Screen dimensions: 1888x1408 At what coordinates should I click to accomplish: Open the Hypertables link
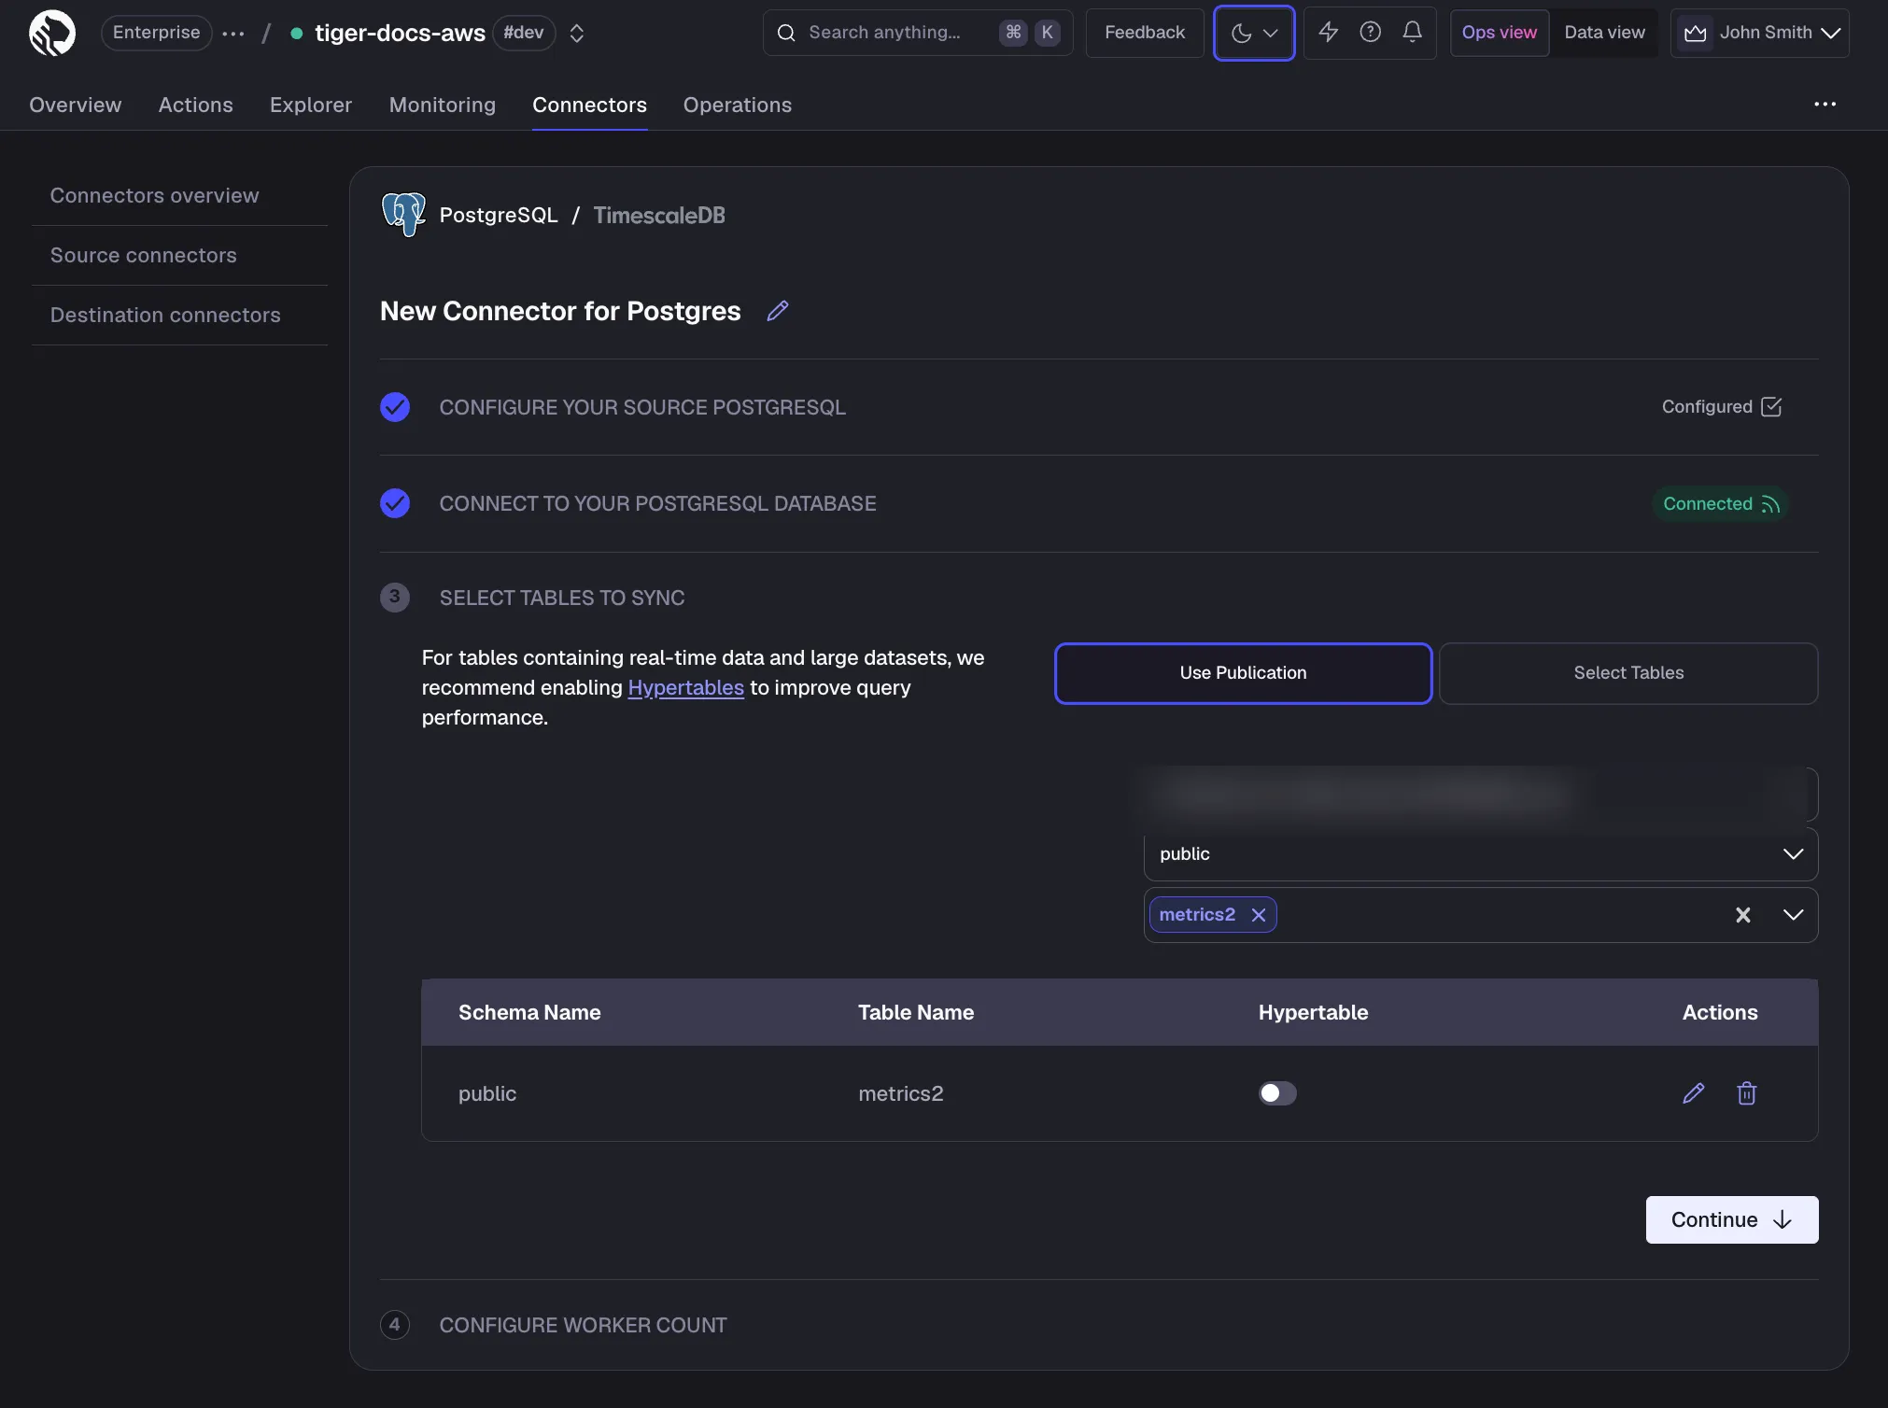coord(685,687)
